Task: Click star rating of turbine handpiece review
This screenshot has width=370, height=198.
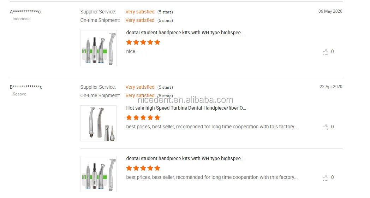Action: click(143, 118)
